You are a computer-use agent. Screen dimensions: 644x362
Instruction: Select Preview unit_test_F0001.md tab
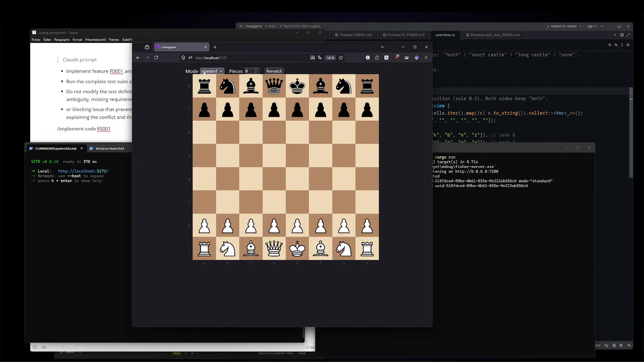click(x=493, y=35)
